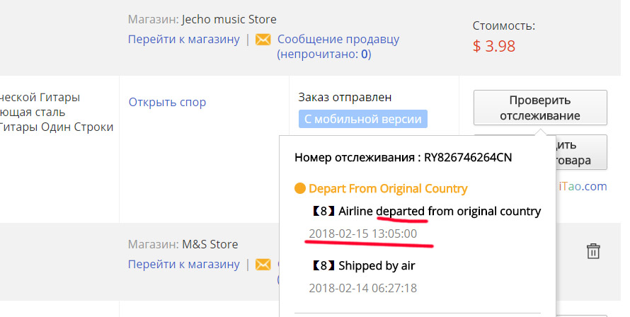Click envelope icon beside Jecho music Store link
630x317 pixels.
pos(263,40)
